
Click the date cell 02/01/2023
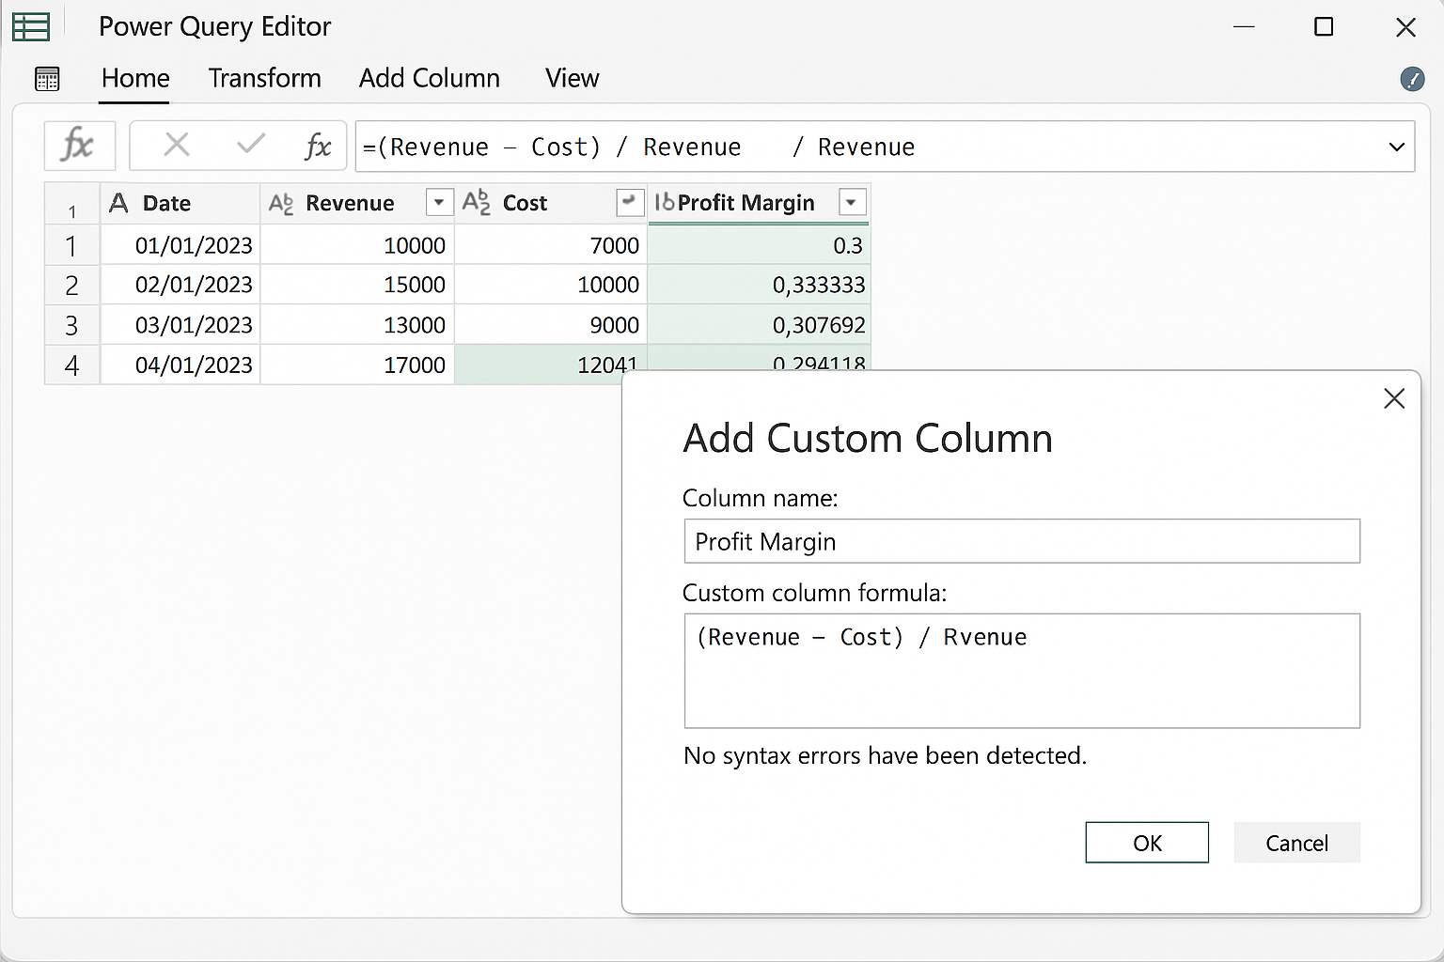pyautogui.click(x=180, y=285)
